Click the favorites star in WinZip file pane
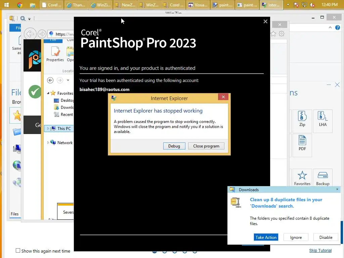 click(16, 116)
